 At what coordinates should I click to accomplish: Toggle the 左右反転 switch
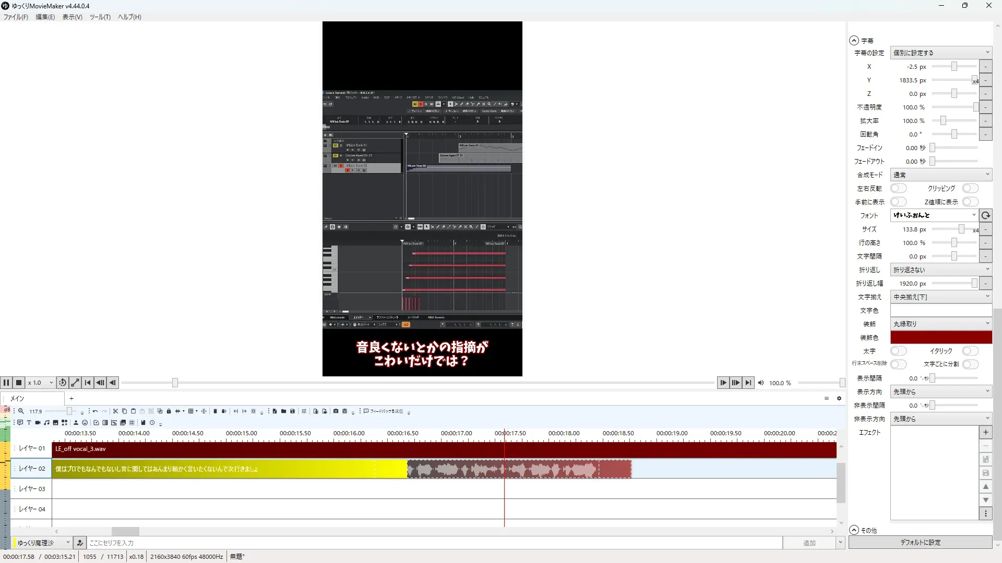click(x=898, y=188)
